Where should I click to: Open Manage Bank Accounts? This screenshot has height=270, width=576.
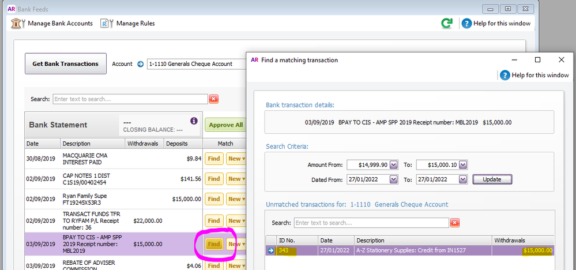click(x=51, y=24)
